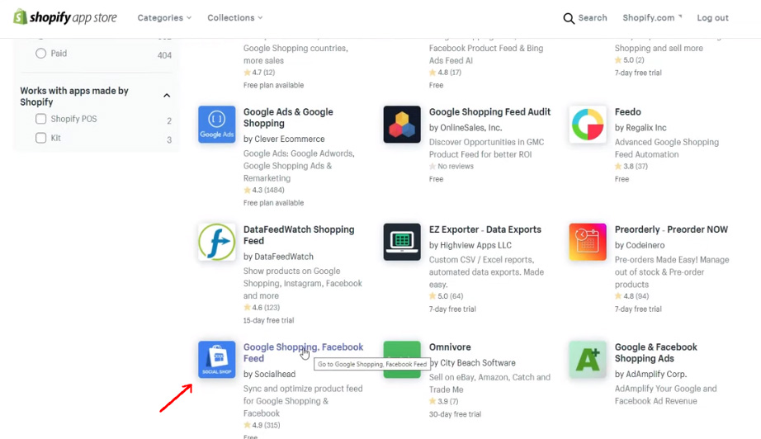The image size is (761, 439).
Task: Open Feedo title link
Action: (627, 112)
